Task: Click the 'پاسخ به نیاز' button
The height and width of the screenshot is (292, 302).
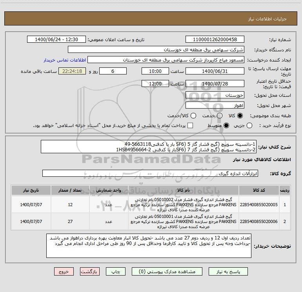Action: coord(228,271)
